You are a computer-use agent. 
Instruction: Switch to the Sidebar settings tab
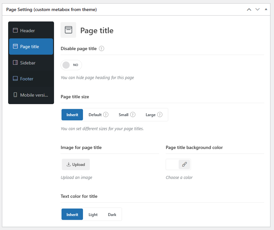click(x=31, y=63)
